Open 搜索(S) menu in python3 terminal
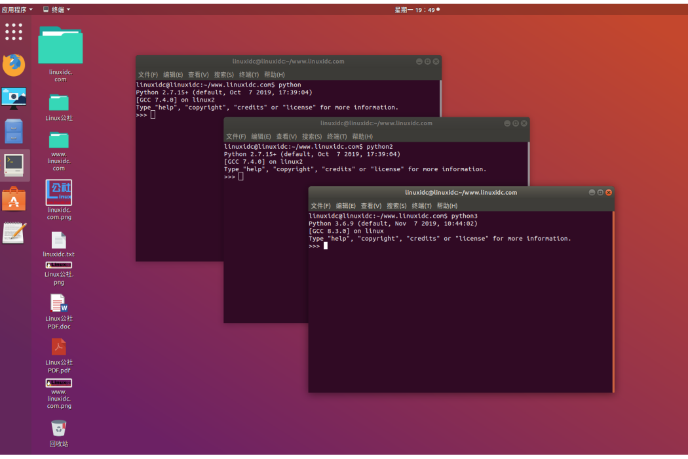This screenshot has height=459, width=688. pos(396,206)
